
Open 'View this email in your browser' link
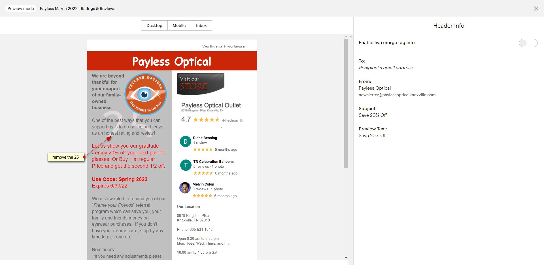click(224, 46)
